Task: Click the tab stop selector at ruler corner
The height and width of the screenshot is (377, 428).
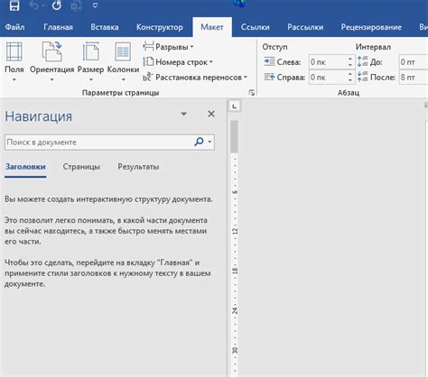Action: coord(235,106)
